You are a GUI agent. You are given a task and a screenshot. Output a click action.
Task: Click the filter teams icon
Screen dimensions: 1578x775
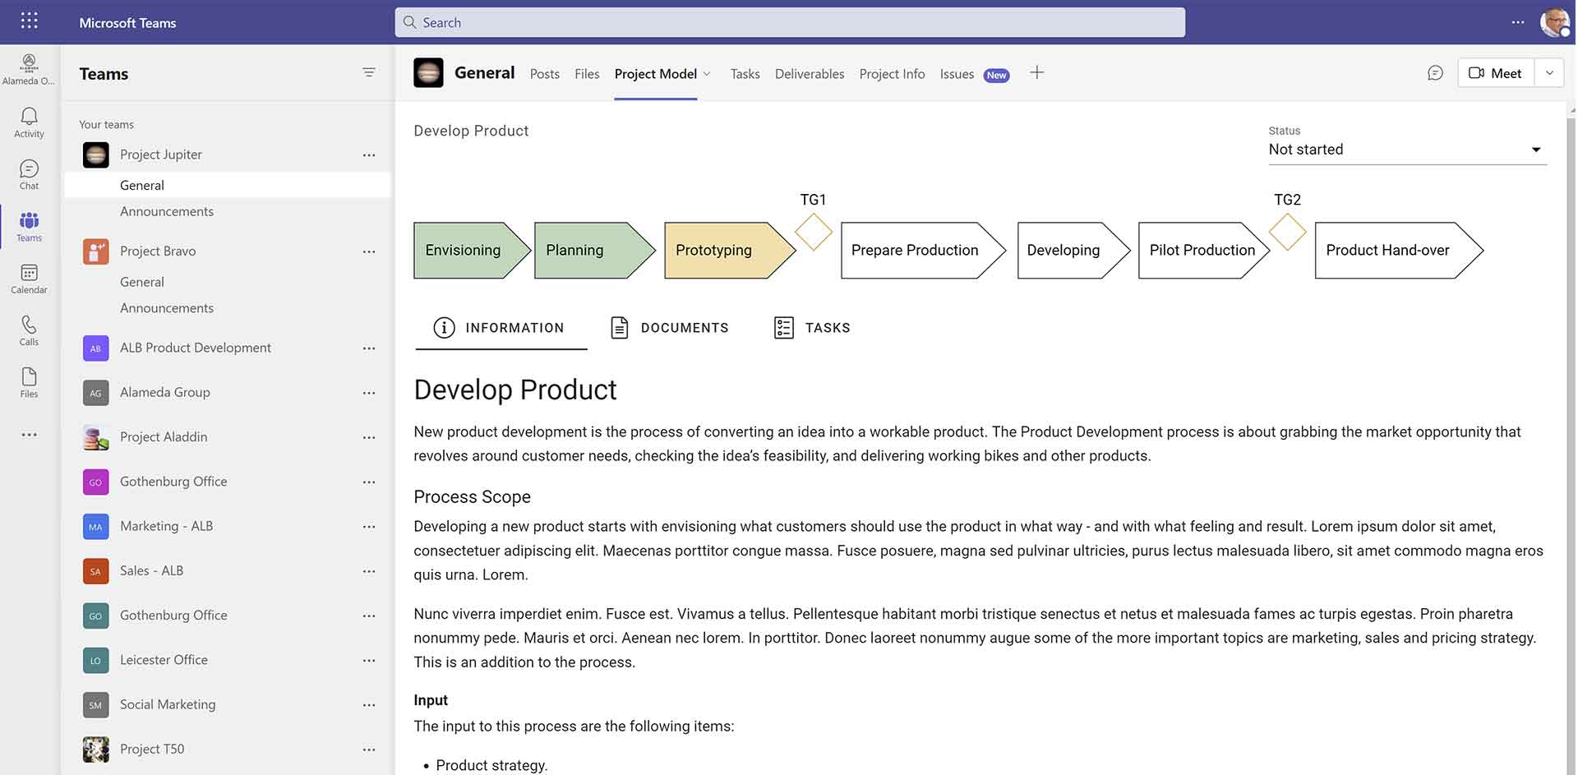pos(369,72)
